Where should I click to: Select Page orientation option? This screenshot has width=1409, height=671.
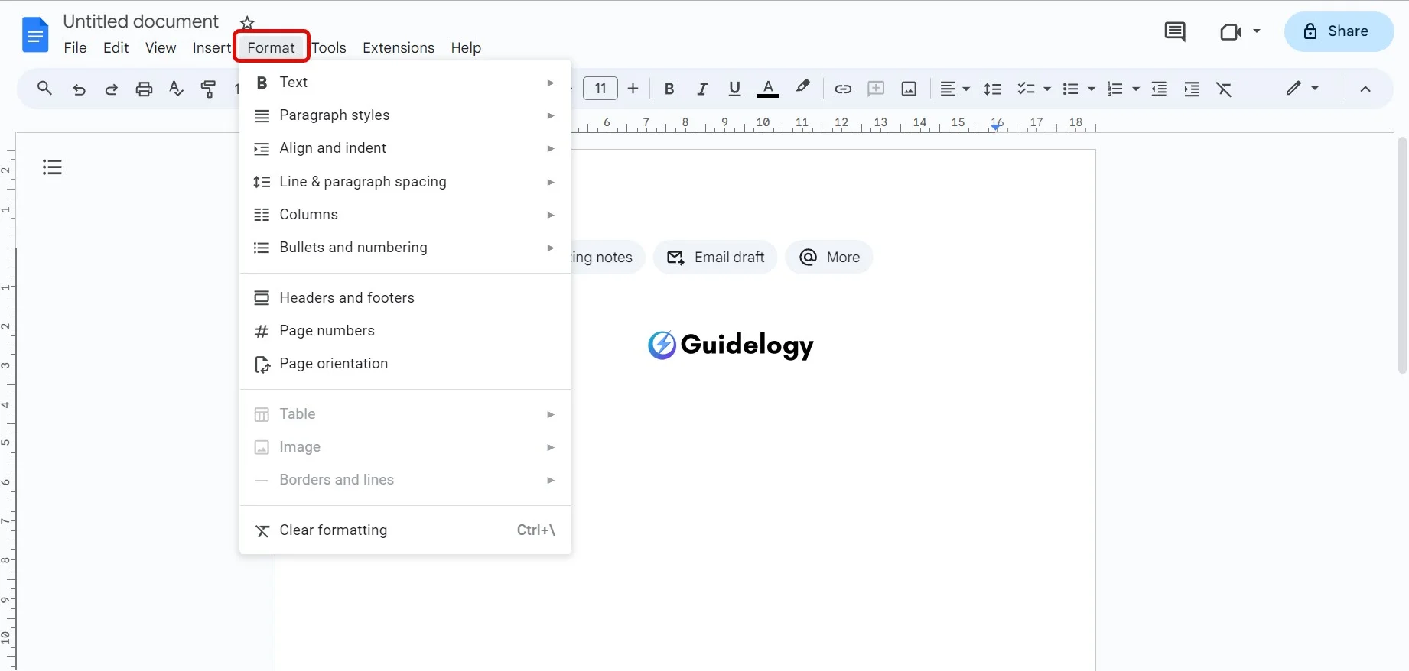click(405, 364)
